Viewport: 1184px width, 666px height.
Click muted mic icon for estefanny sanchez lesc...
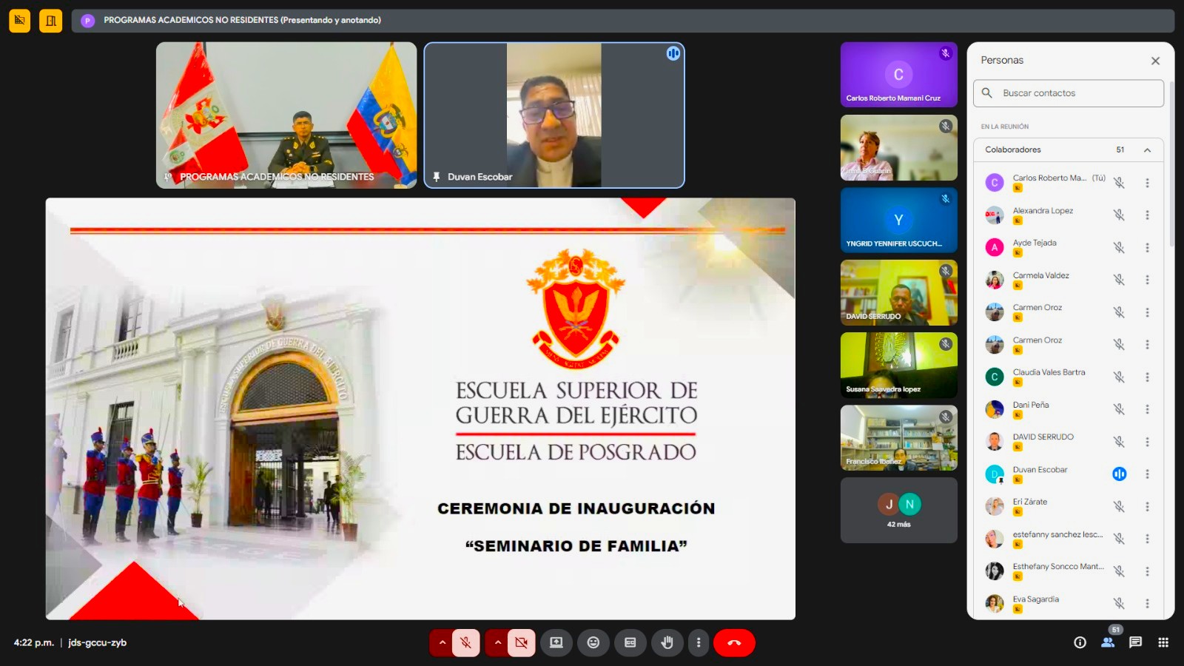[x=1119, y=539]
